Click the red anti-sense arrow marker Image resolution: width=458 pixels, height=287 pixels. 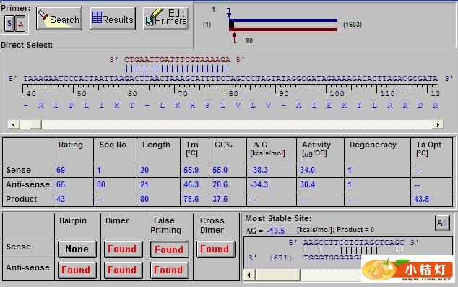click(x=235, y=38)
